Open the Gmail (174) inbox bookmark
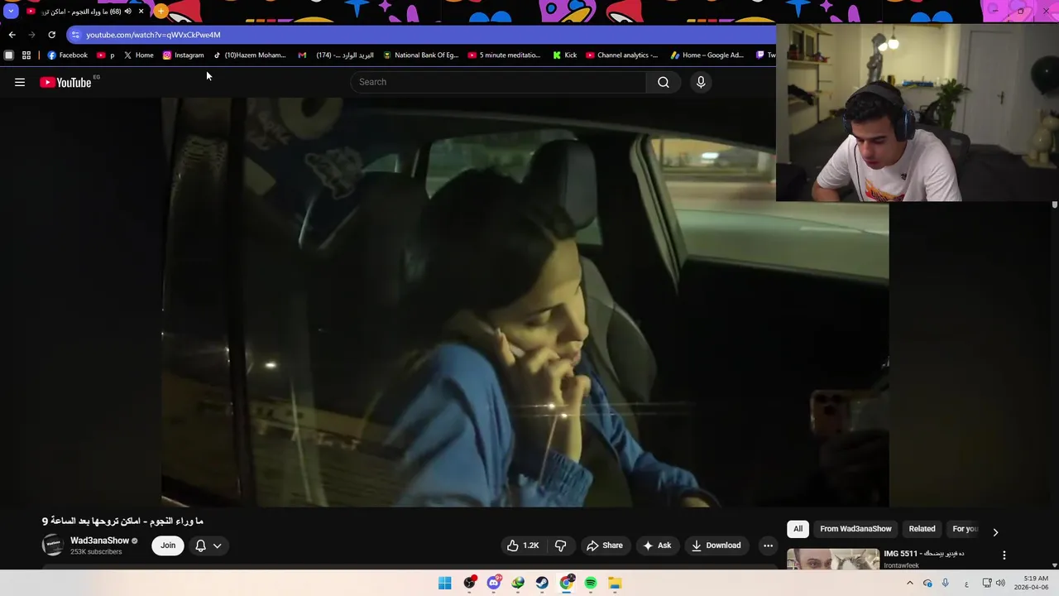This screenshot has height=596, width=1059. point(335,55)
